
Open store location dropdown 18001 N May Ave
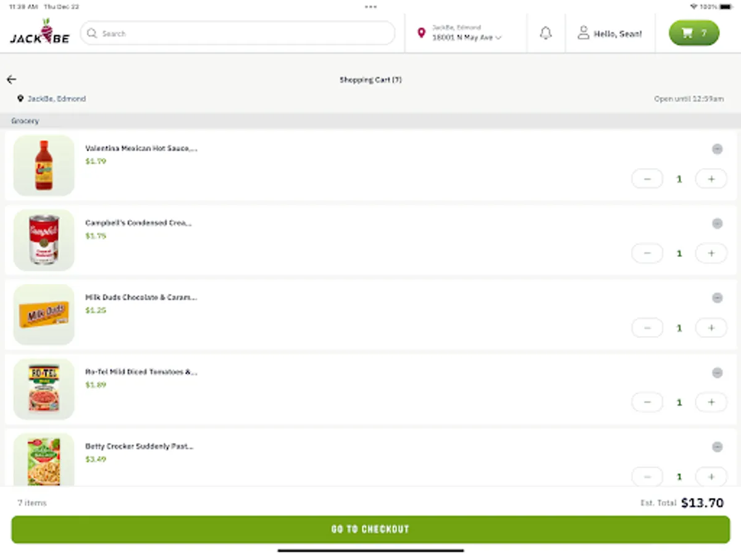pyautogui.click(x=466, y=38)
